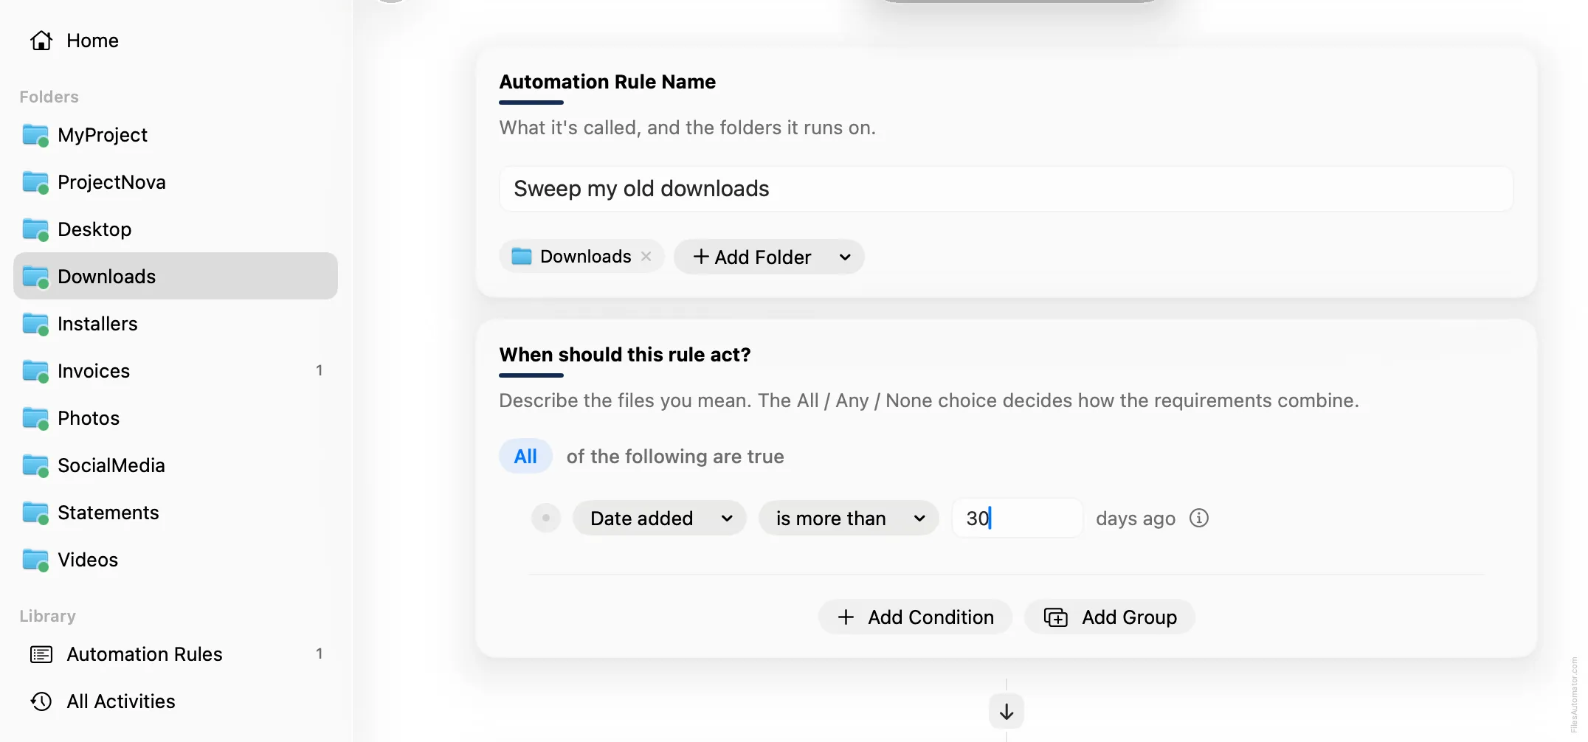Click Add Condition button
The image size is (1588, 742).
[915, 617]
